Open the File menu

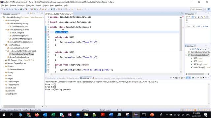point(2,6)
